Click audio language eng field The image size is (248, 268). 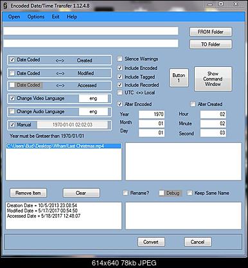point(93,112)
